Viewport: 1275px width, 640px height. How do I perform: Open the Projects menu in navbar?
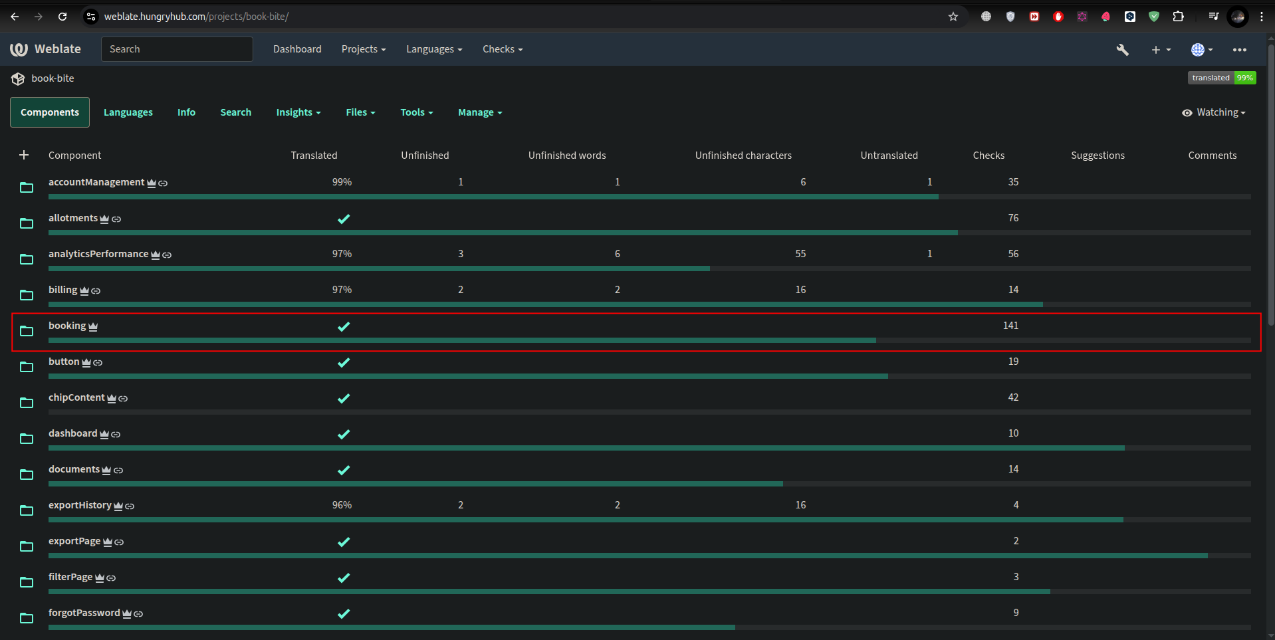pos(363,49)
